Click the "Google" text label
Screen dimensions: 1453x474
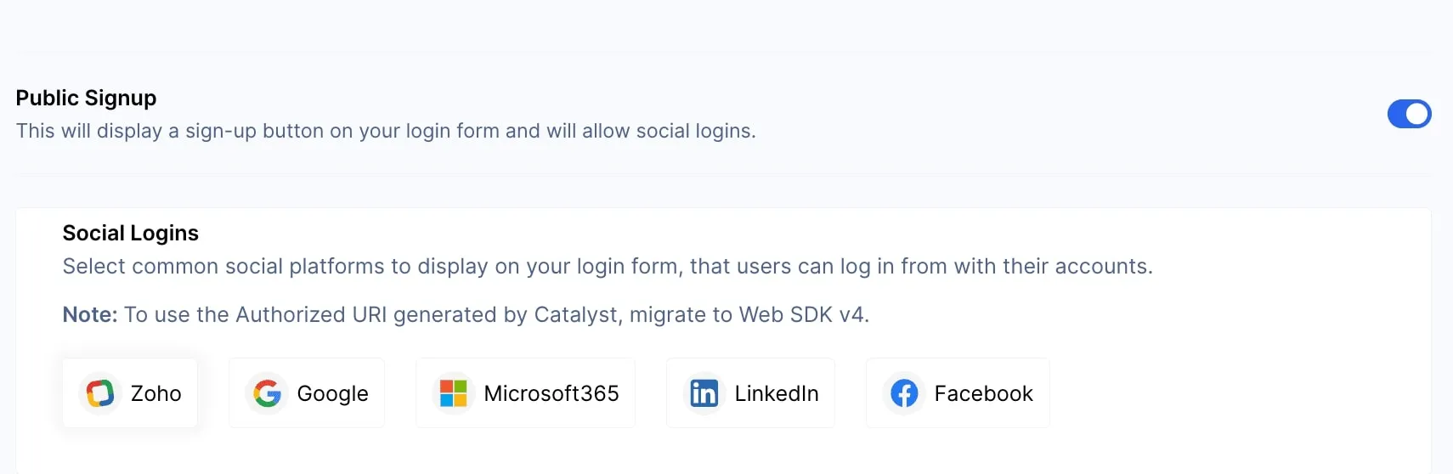[x=332, y=394]
